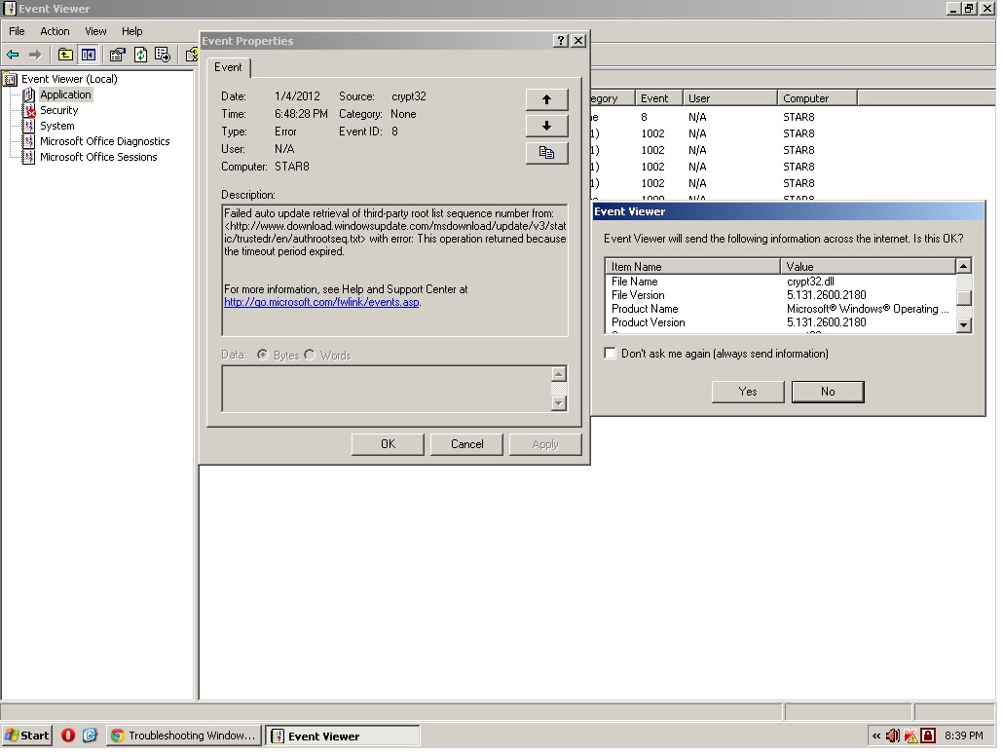Select the list row with Event 8

coord(792,117)
